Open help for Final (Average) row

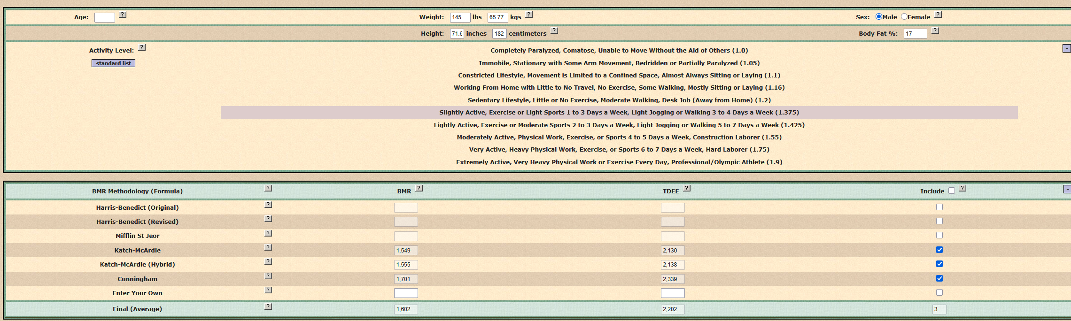click(x=268, y=306)
